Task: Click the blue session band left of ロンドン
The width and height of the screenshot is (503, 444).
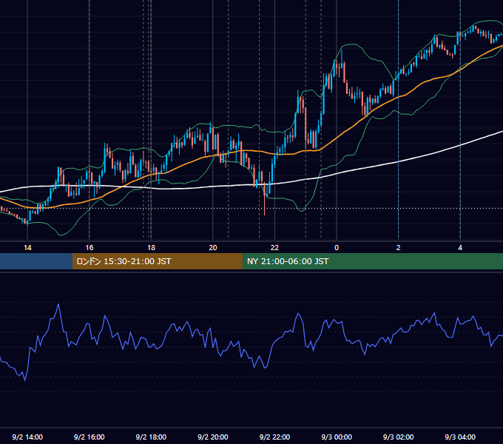Action: pyautogui.click(x=36, y=261)
